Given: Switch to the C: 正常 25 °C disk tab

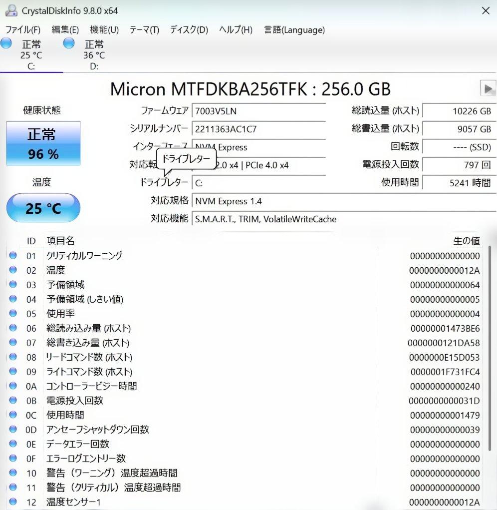Looking at the screenshot, I should 31,54.
